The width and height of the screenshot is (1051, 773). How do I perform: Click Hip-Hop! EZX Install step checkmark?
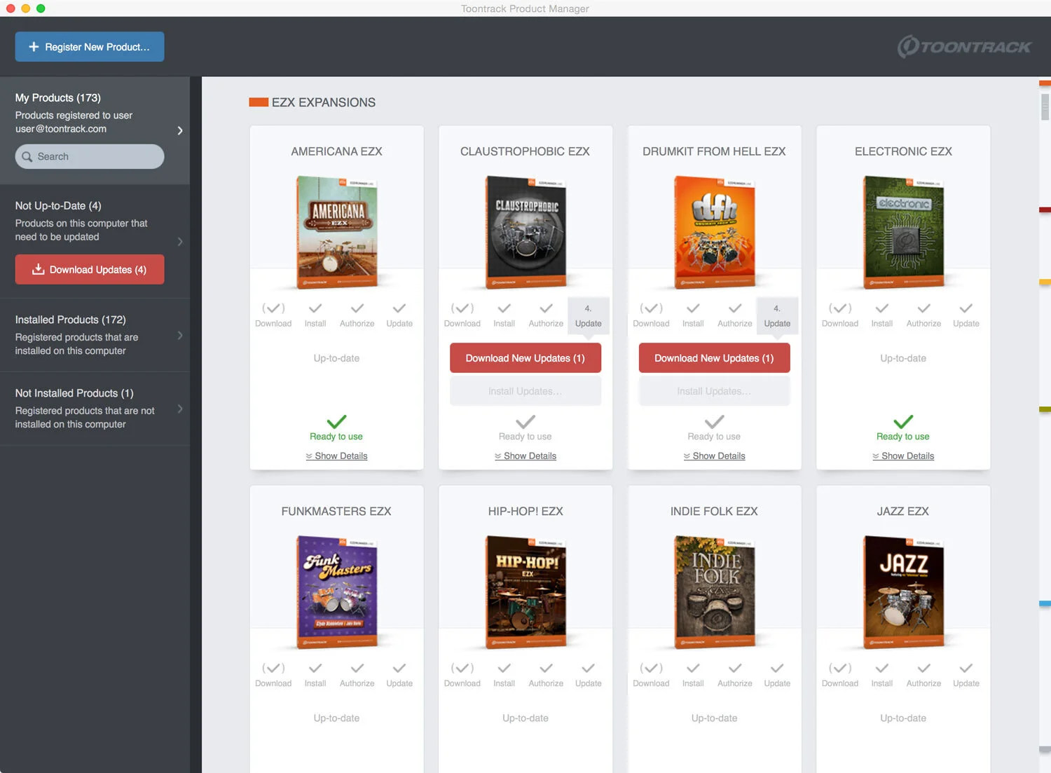coord(504,669)
